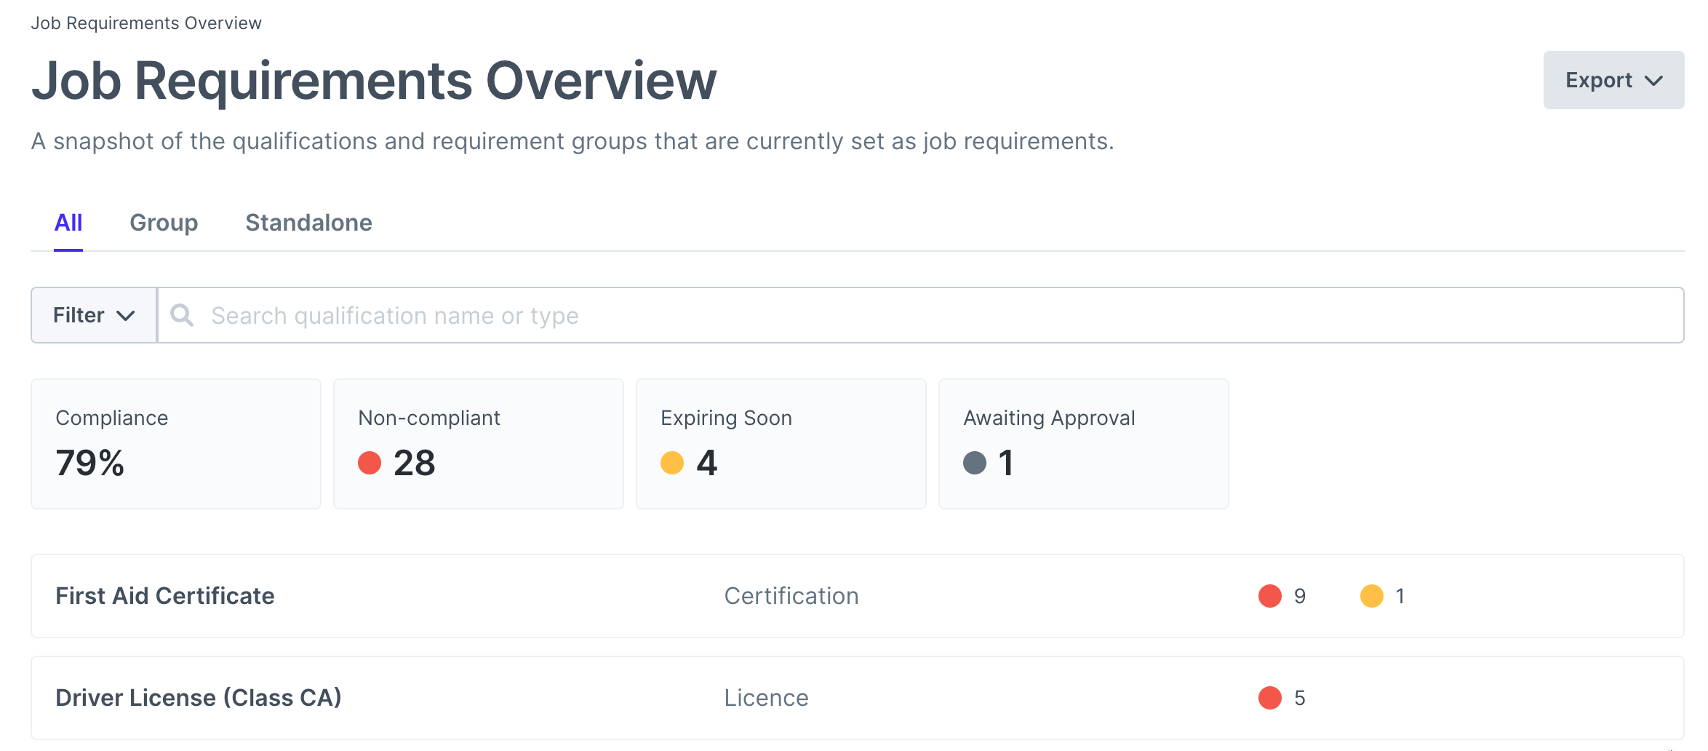This screenshot has width=1708, height=751.
Task: Switch to the Group tab
Action: (x=164, y=223)
